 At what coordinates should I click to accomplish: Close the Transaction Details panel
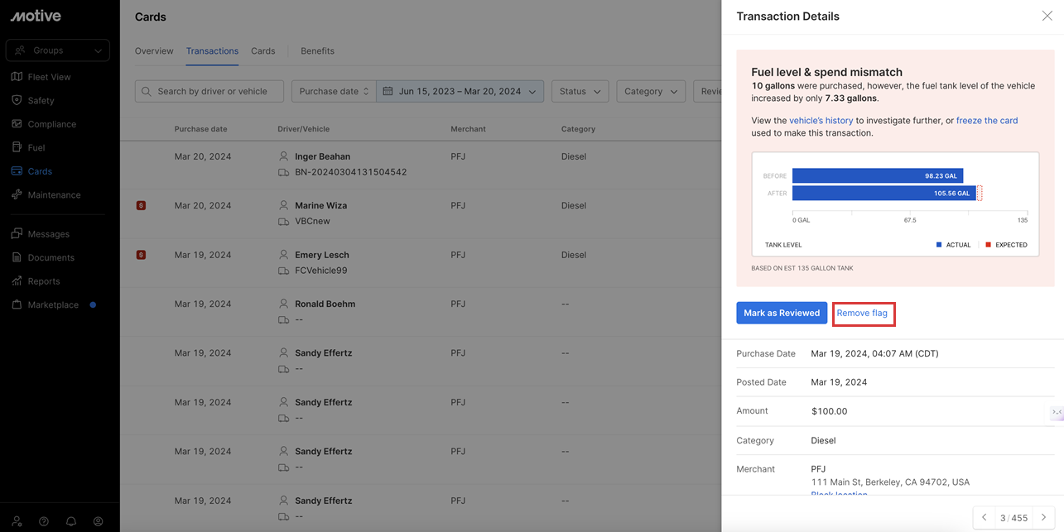coord(1047,16)
